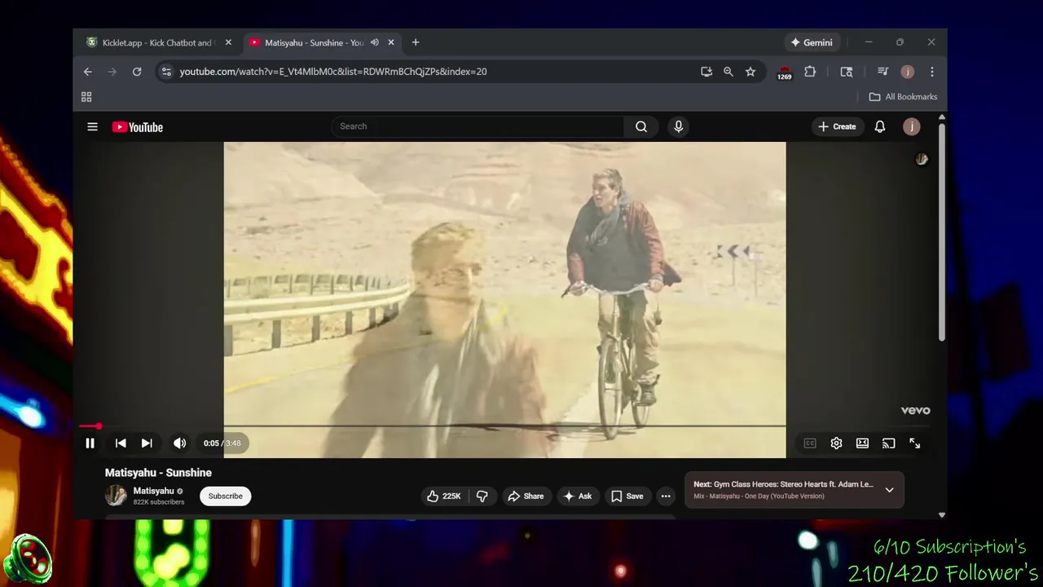
Task: Open the Chrome profile avatar
Action: [907, 72]
